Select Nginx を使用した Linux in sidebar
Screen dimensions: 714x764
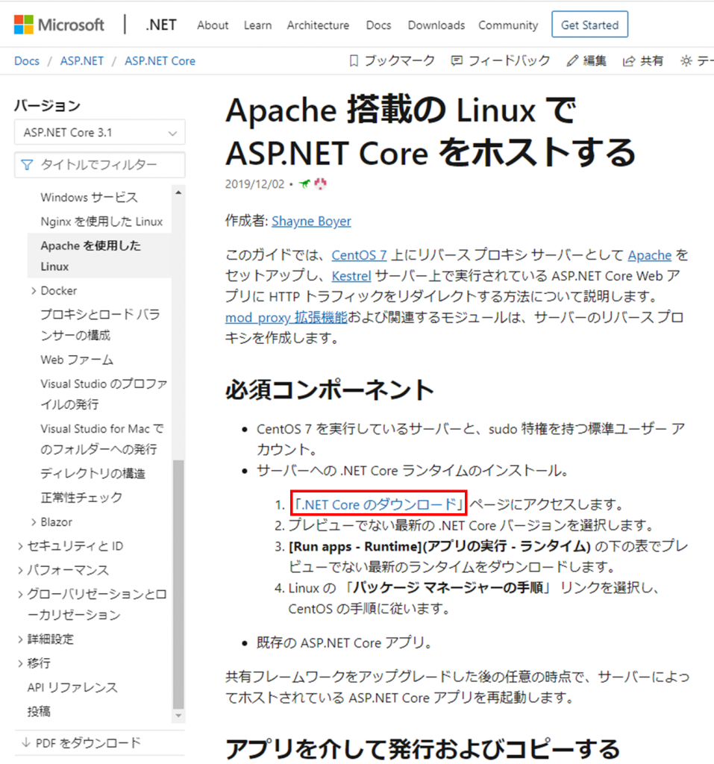101,222
